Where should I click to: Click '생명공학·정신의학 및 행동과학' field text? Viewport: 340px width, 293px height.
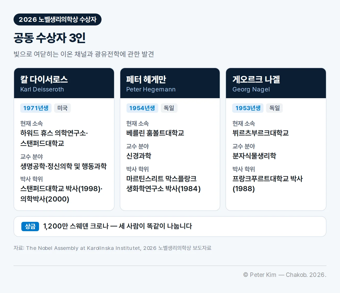(x=64, y=166)
